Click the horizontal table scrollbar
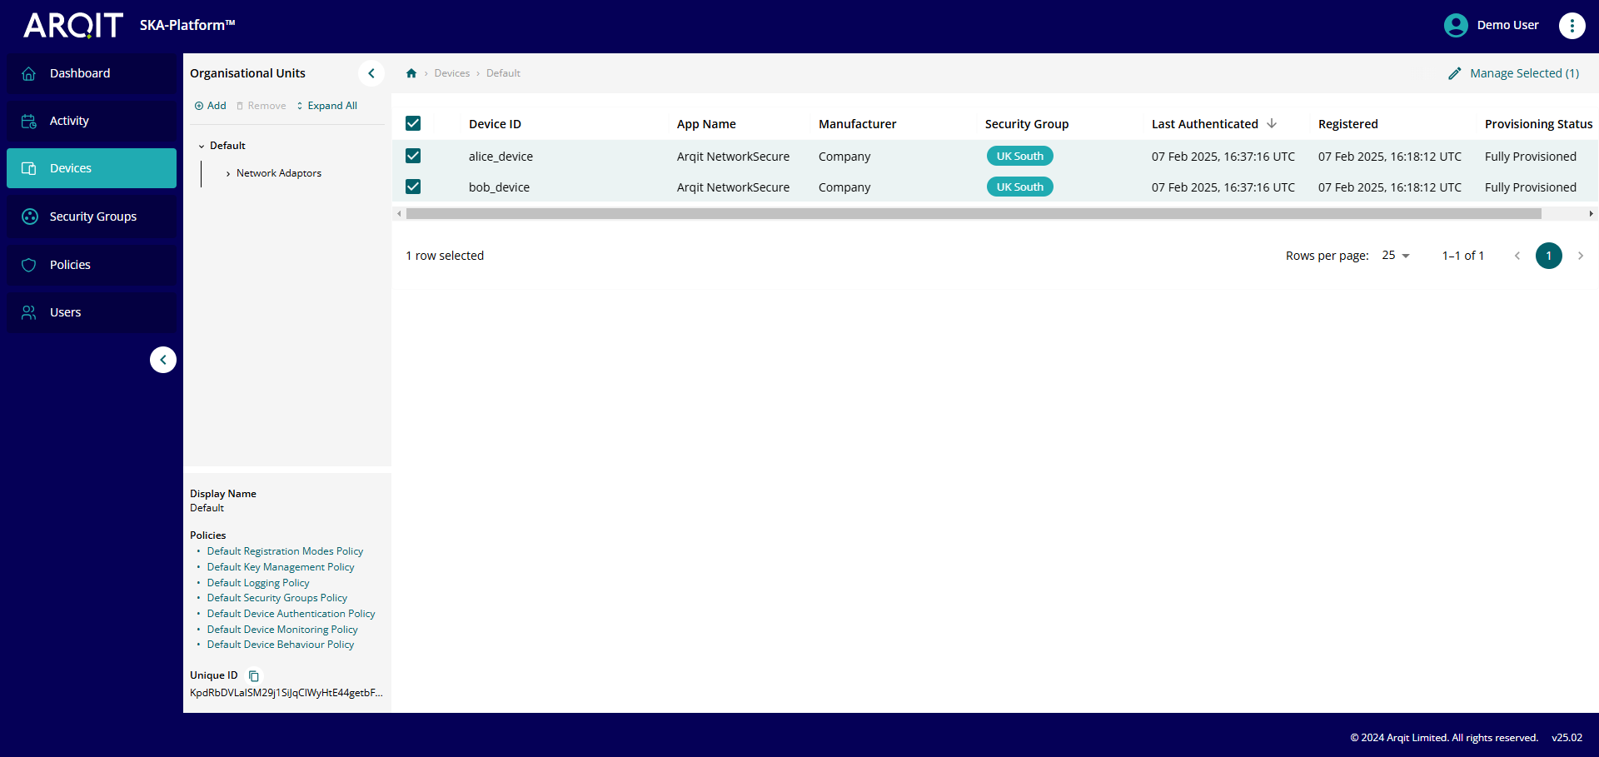The width and height of the screenshot is (1599, 757). (974, 214)
